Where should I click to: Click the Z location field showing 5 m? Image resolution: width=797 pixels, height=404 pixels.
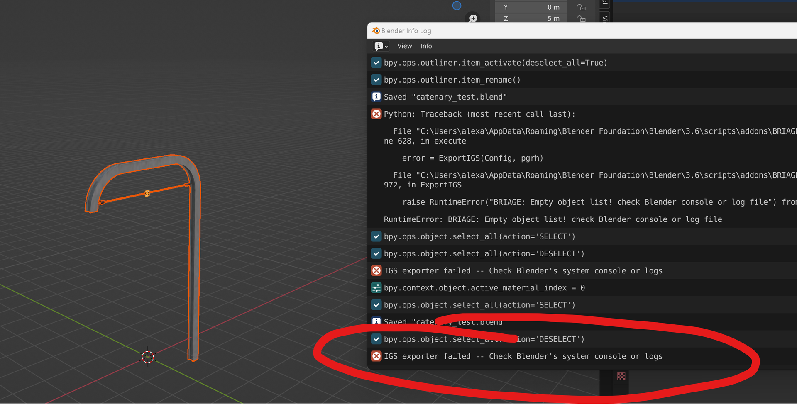tap(531, 19)
